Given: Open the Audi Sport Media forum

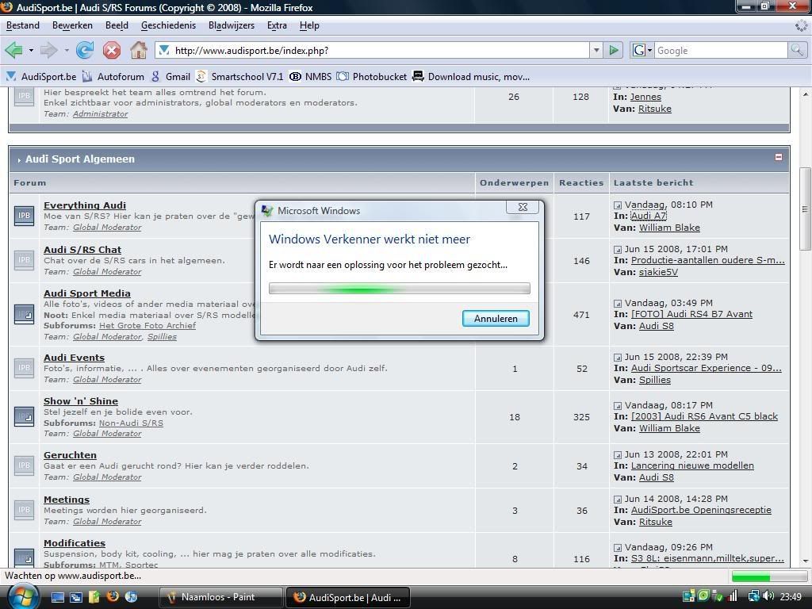Looking at the screenshot, I should pyautogui.click(x=87, y=293).
